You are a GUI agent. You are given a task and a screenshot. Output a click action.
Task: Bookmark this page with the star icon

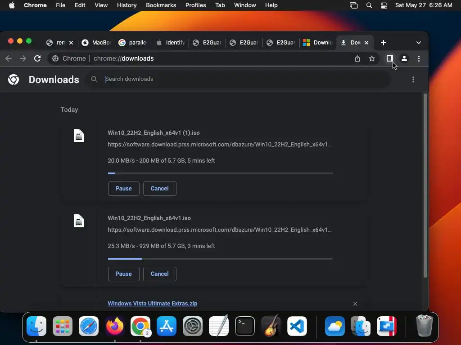pos(371,58)
